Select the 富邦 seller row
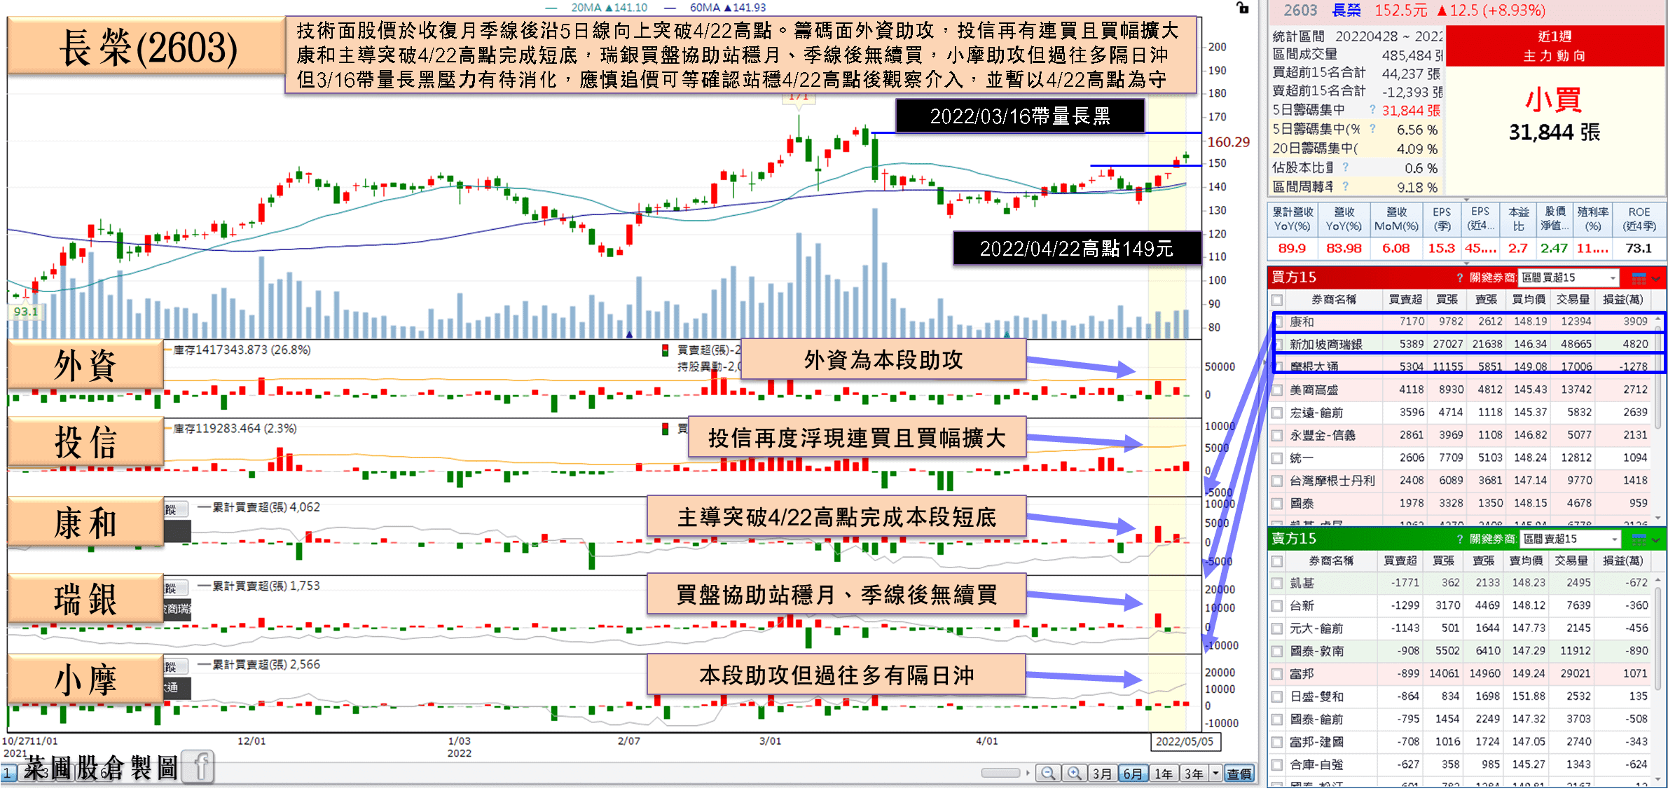Screen dimensions: 1668x805 (1461, 674)
